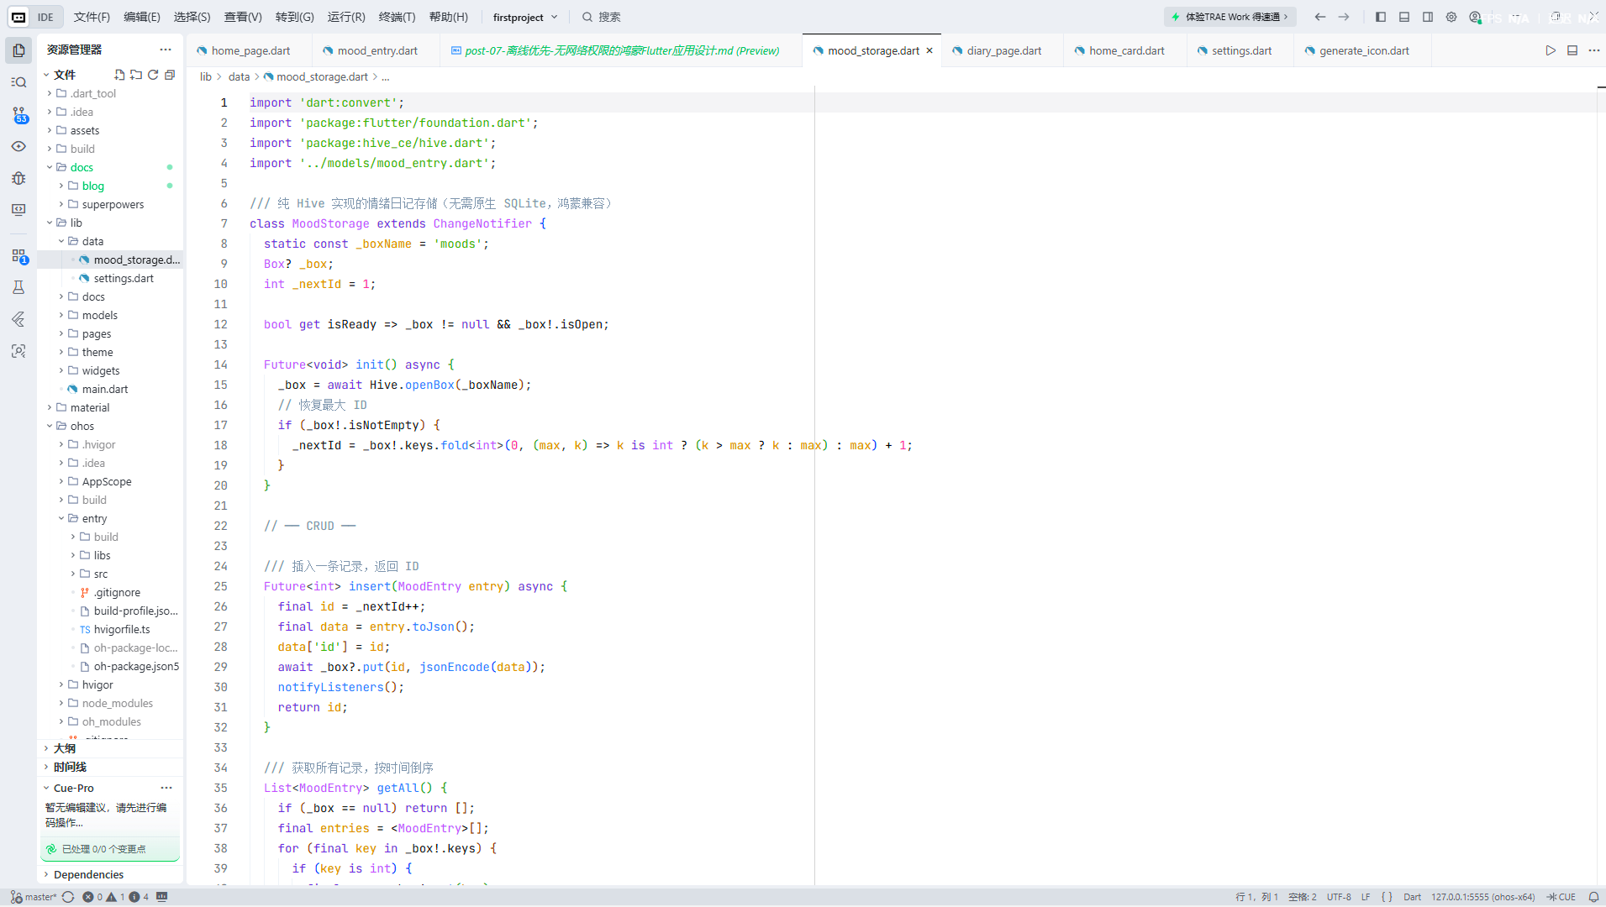Open the 终端(T) menu

tap(397, 17)
